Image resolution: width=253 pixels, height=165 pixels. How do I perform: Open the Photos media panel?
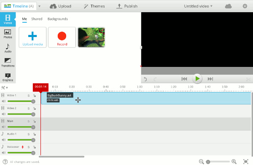click(x=8, y=34)
